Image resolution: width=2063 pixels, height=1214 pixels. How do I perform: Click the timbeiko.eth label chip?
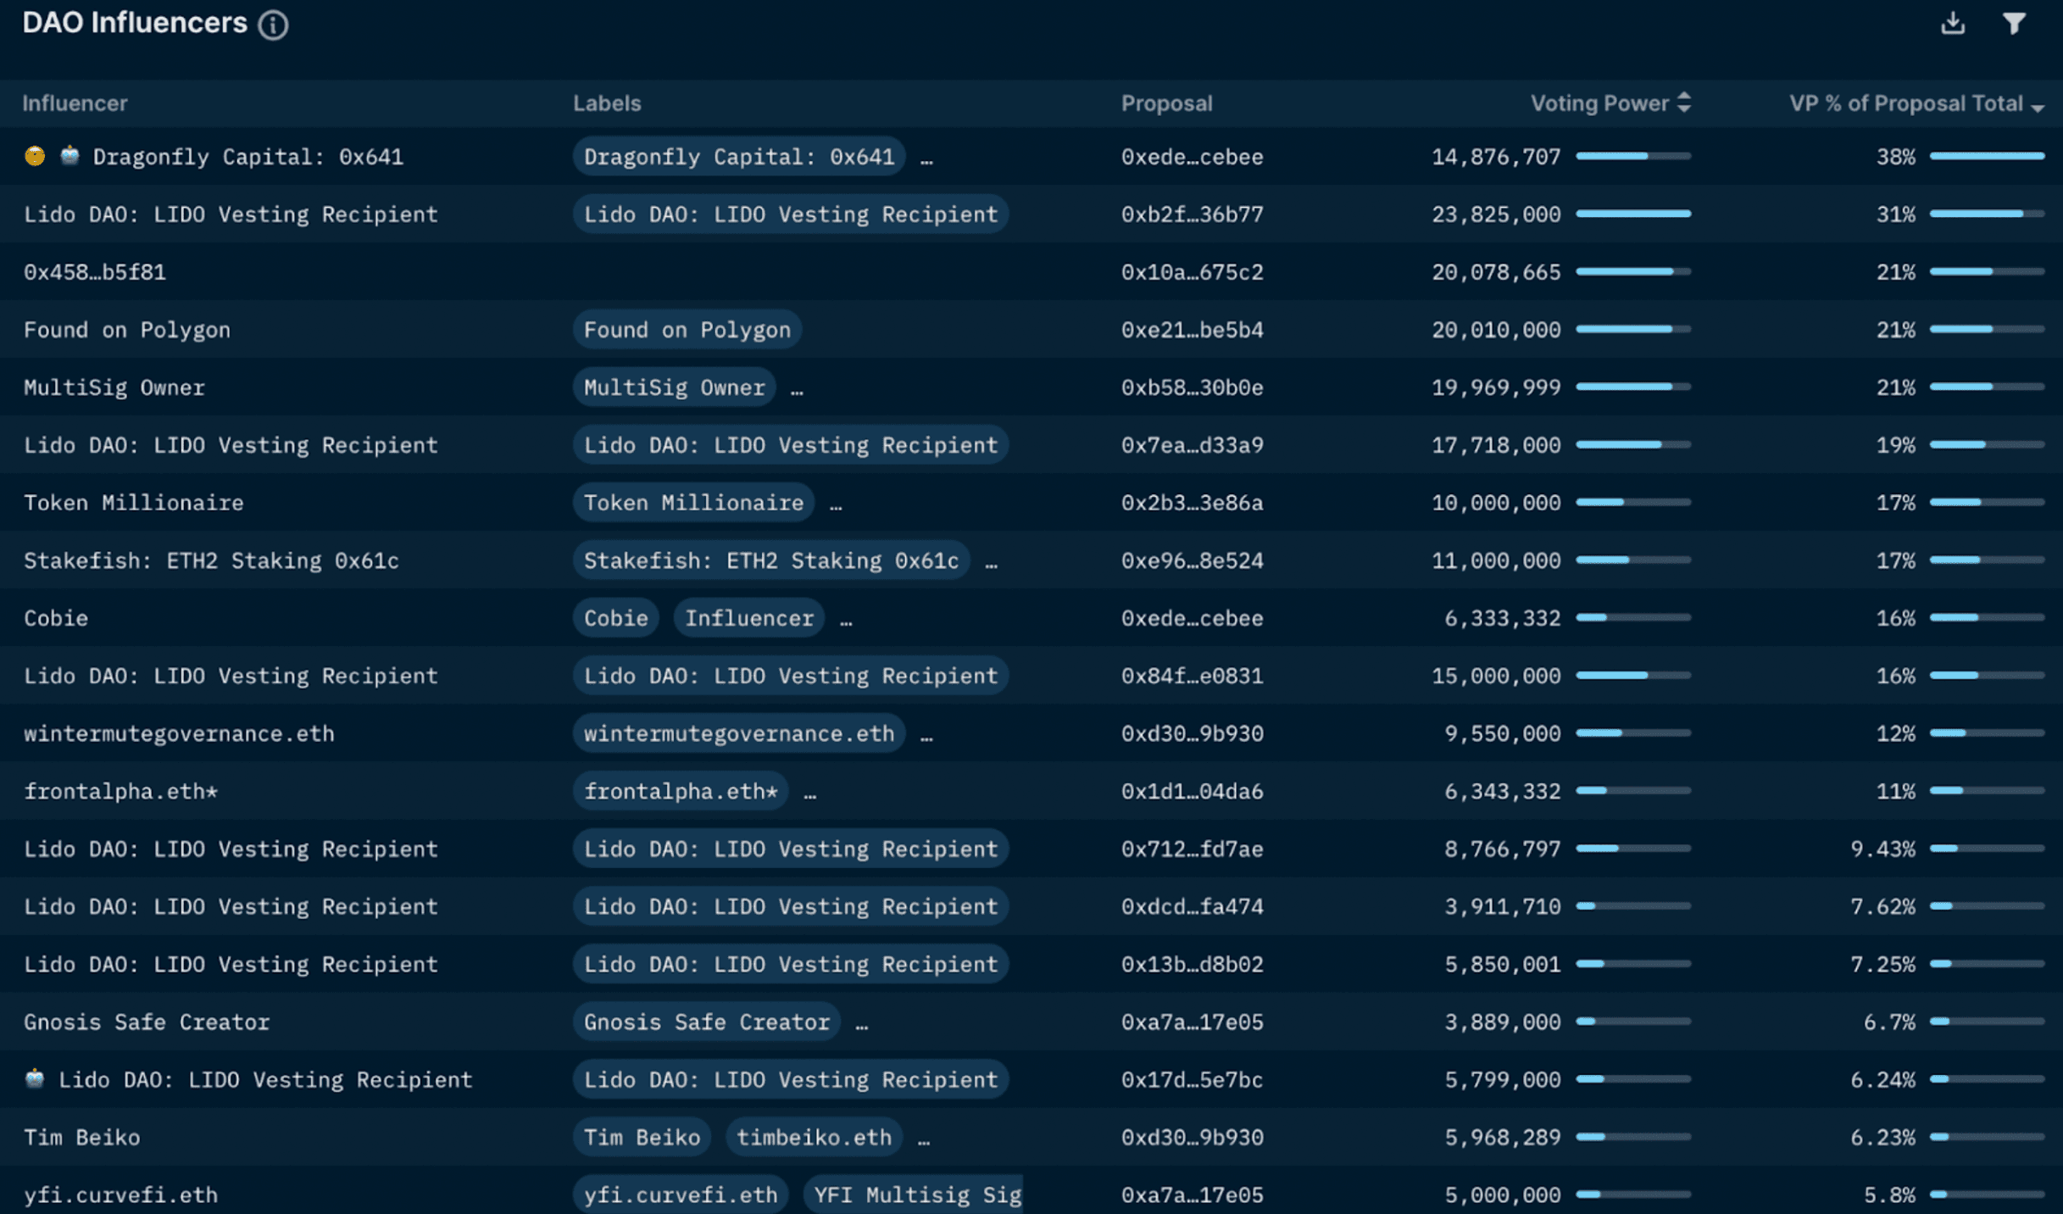click(814, 1137)
